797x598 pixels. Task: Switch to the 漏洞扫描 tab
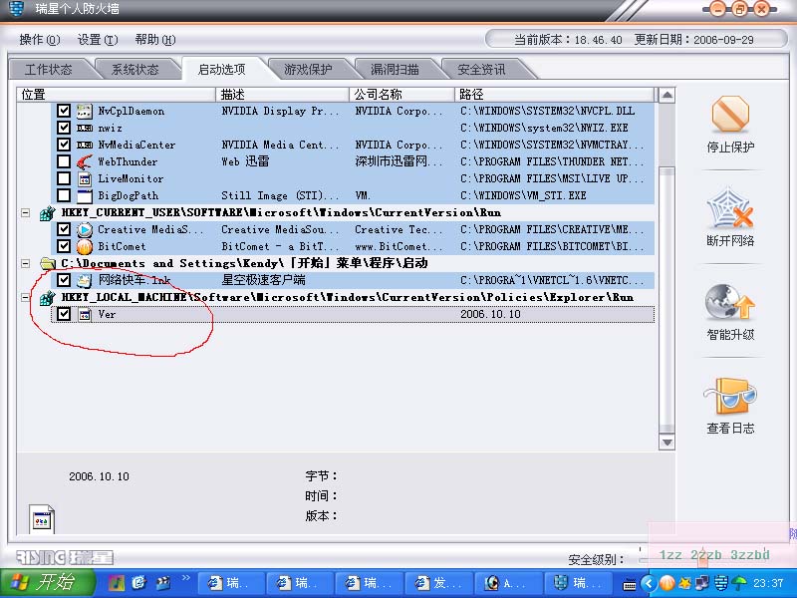tap(395, 70)
